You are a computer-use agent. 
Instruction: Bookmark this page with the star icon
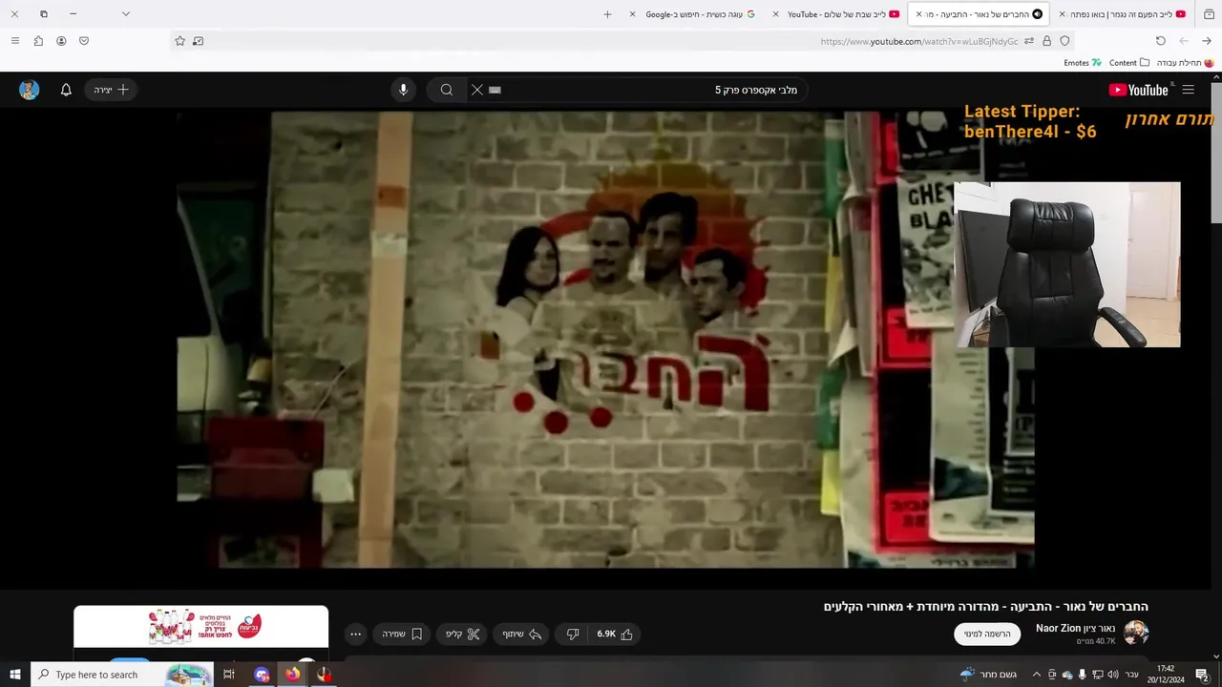(x=179, y=41)
